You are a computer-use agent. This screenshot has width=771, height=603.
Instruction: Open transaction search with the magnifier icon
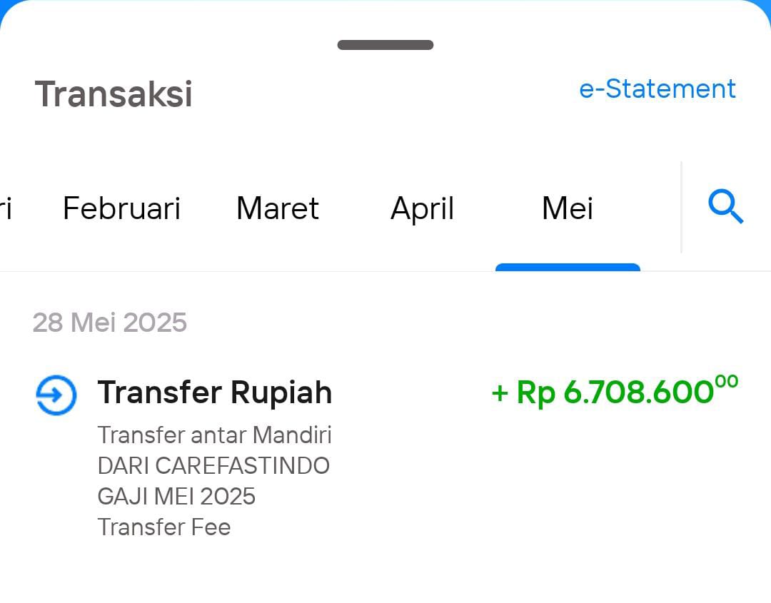click(726, 206)
